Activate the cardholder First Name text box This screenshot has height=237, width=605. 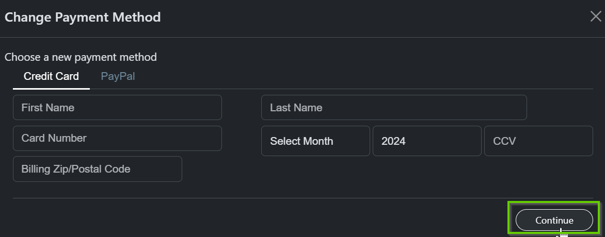pyautogui.click(x=117, y=108)
